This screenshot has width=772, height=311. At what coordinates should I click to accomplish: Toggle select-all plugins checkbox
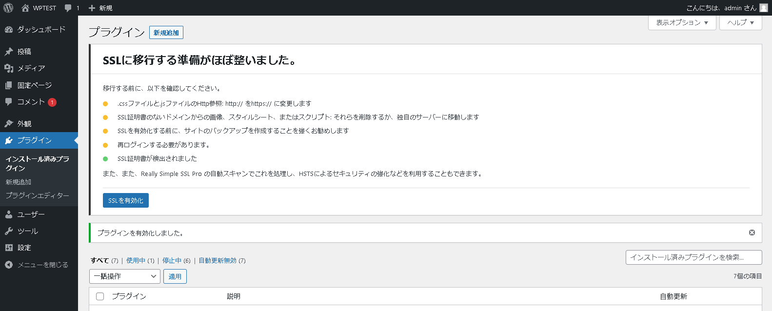[100, 296]
